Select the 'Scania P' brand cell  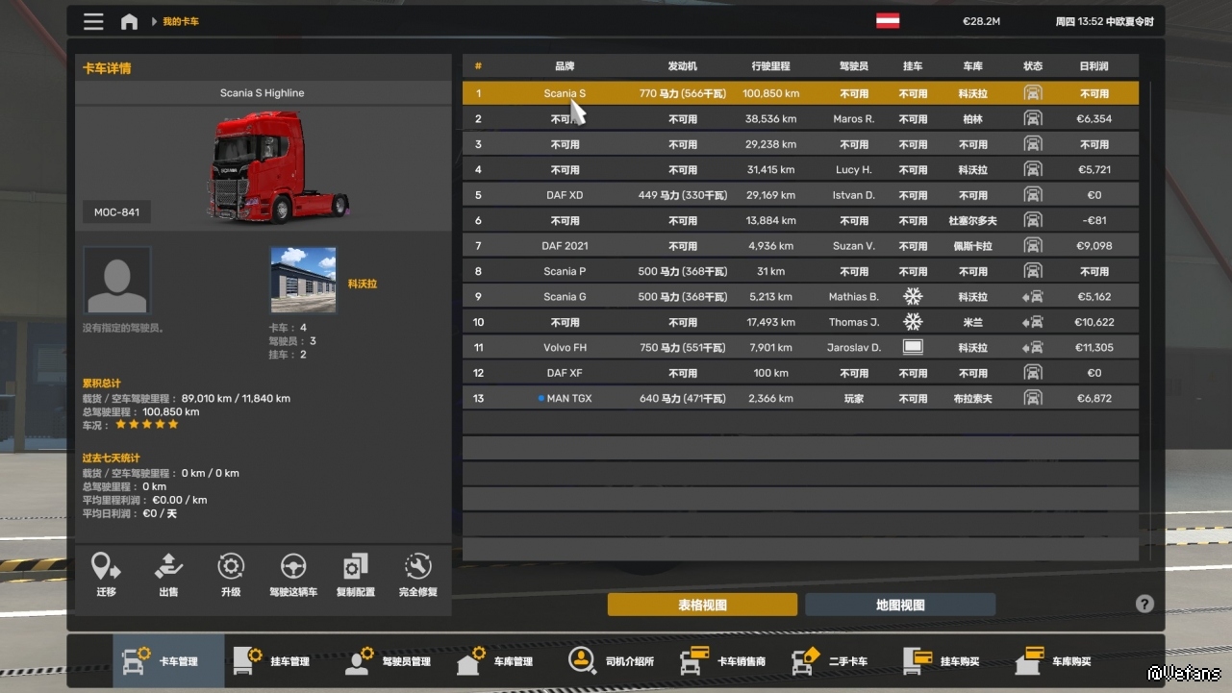coord(565,271)
